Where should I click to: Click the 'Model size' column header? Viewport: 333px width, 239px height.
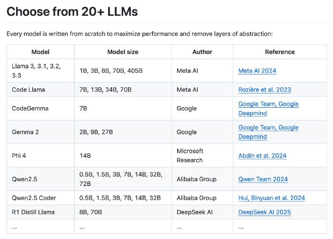pyautogui.click(x=123, y=52)
